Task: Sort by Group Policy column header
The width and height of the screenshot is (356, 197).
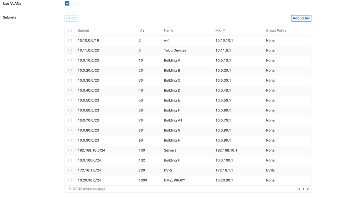Action: point(276,31)
